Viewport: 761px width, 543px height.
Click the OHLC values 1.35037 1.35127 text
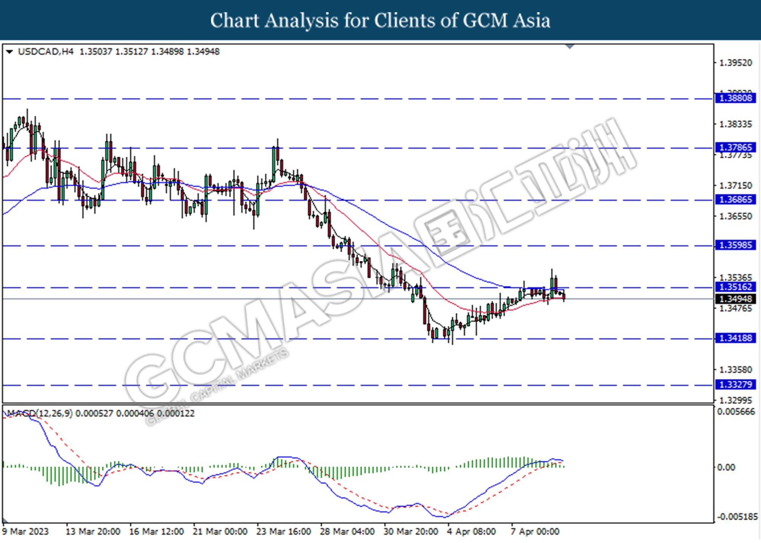click(113, 51)
